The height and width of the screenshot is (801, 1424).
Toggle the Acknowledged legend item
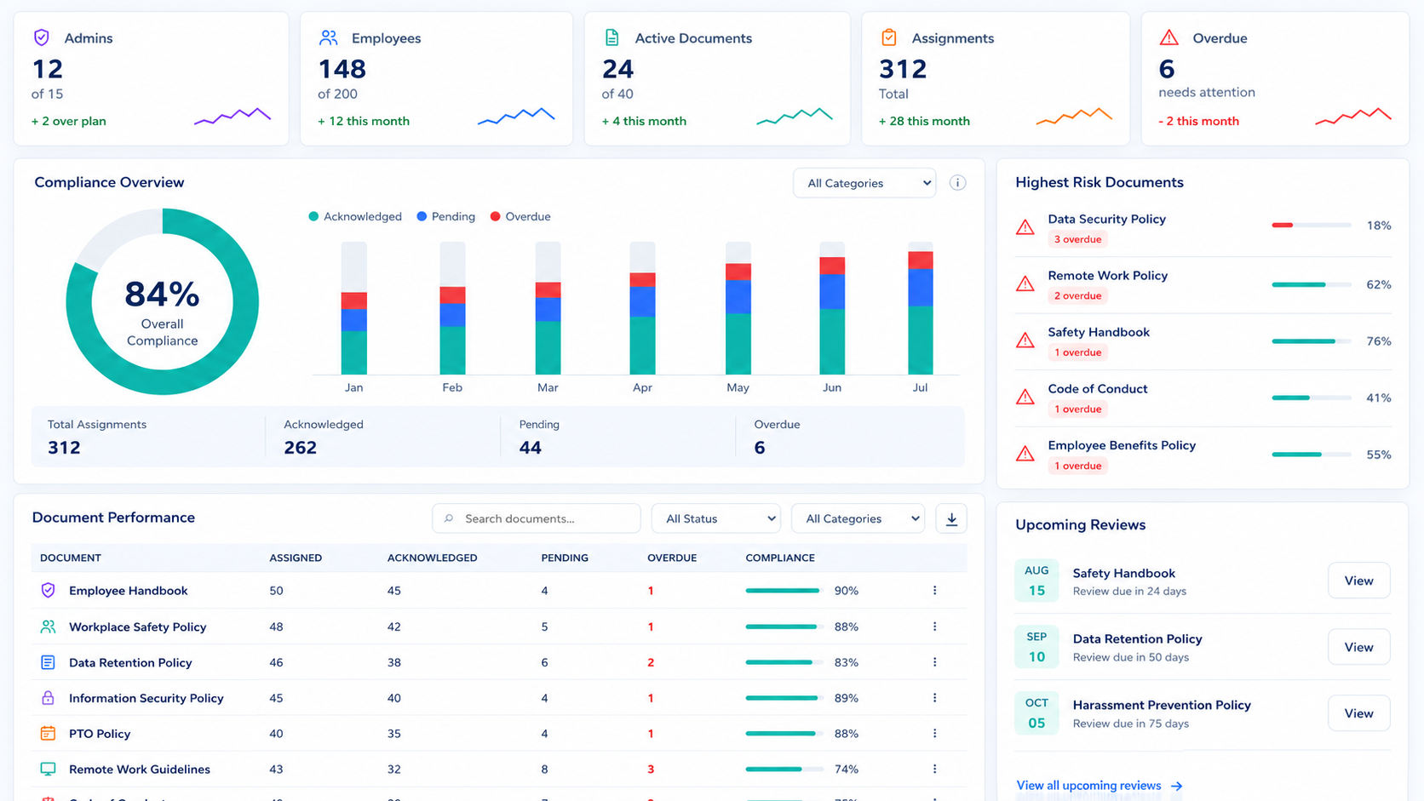(355, 216)
